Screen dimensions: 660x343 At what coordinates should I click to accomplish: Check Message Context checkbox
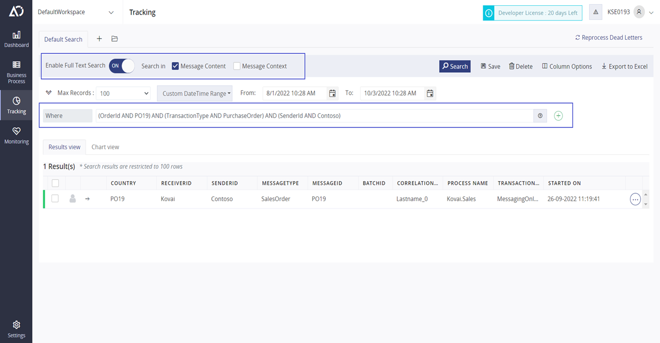point(237,66)
